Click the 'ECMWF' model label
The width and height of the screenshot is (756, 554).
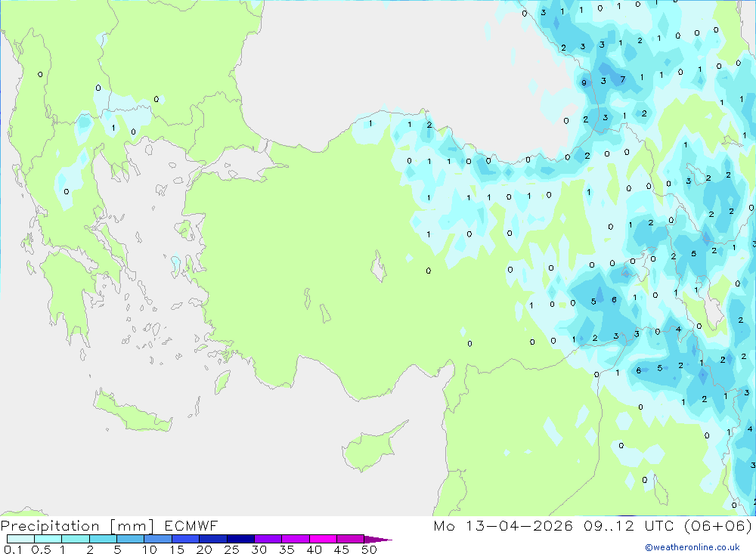tap(191, 525)
